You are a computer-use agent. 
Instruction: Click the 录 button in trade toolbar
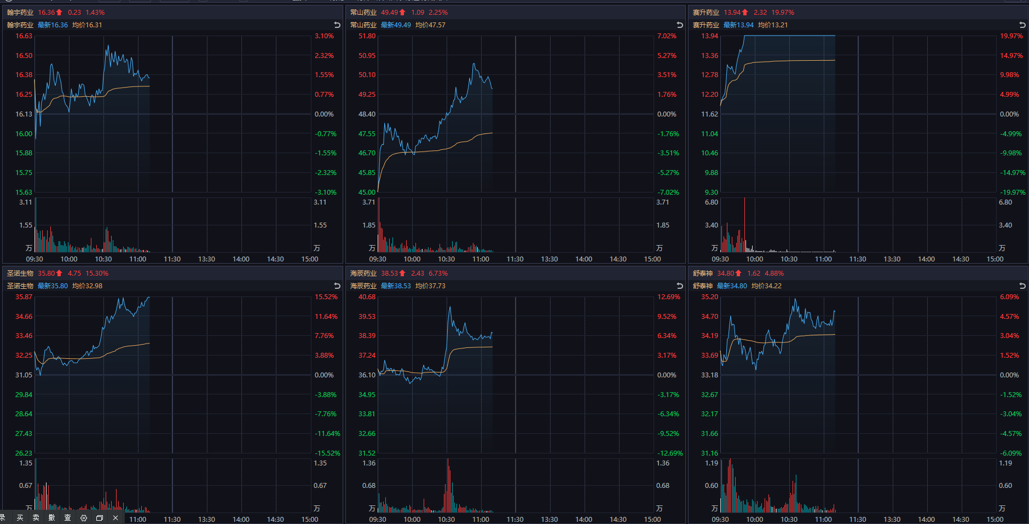3,517
